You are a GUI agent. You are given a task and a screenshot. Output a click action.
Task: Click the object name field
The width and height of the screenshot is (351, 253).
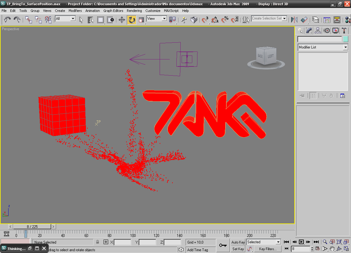pos(320,39)
